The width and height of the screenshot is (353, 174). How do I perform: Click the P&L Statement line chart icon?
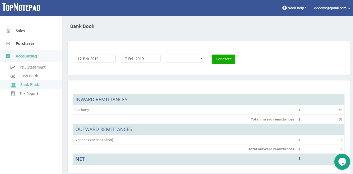pyautogui.click(x=13, y=67)
